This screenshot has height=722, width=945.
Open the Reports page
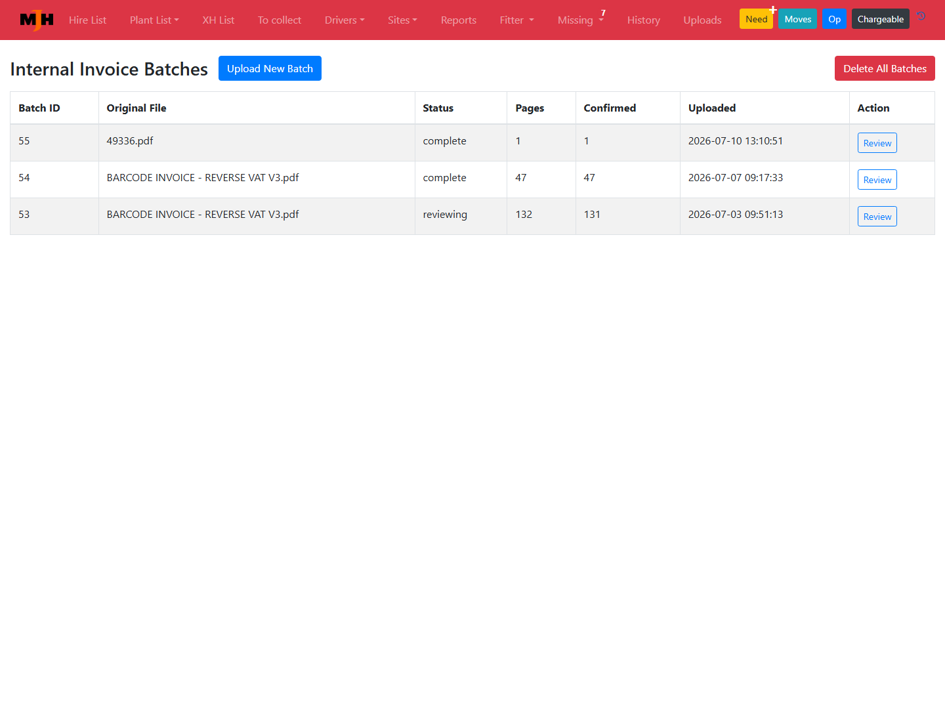pyautogui.click(x=459, y=20)
